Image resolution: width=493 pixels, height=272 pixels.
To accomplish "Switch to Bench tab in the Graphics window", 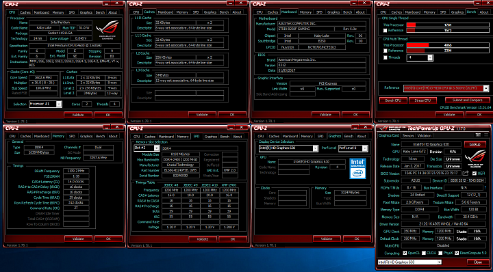I will point(349,136).
